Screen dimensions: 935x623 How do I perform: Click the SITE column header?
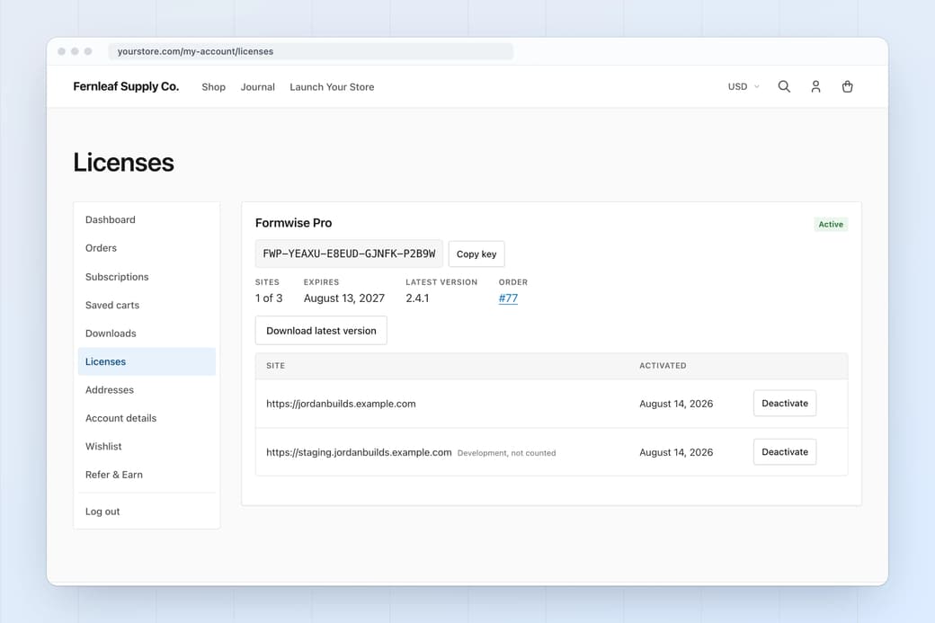(275, 366)
